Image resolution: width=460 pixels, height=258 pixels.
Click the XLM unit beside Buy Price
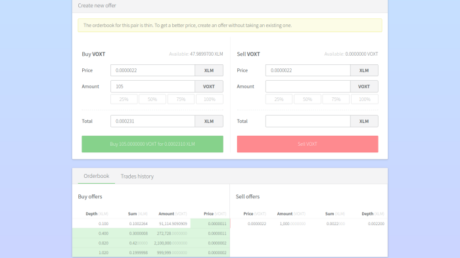209,70
